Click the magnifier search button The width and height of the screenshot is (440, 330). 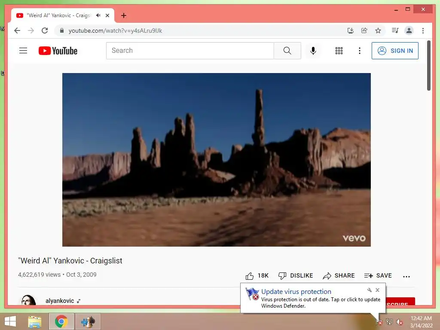tap(287, 51)
